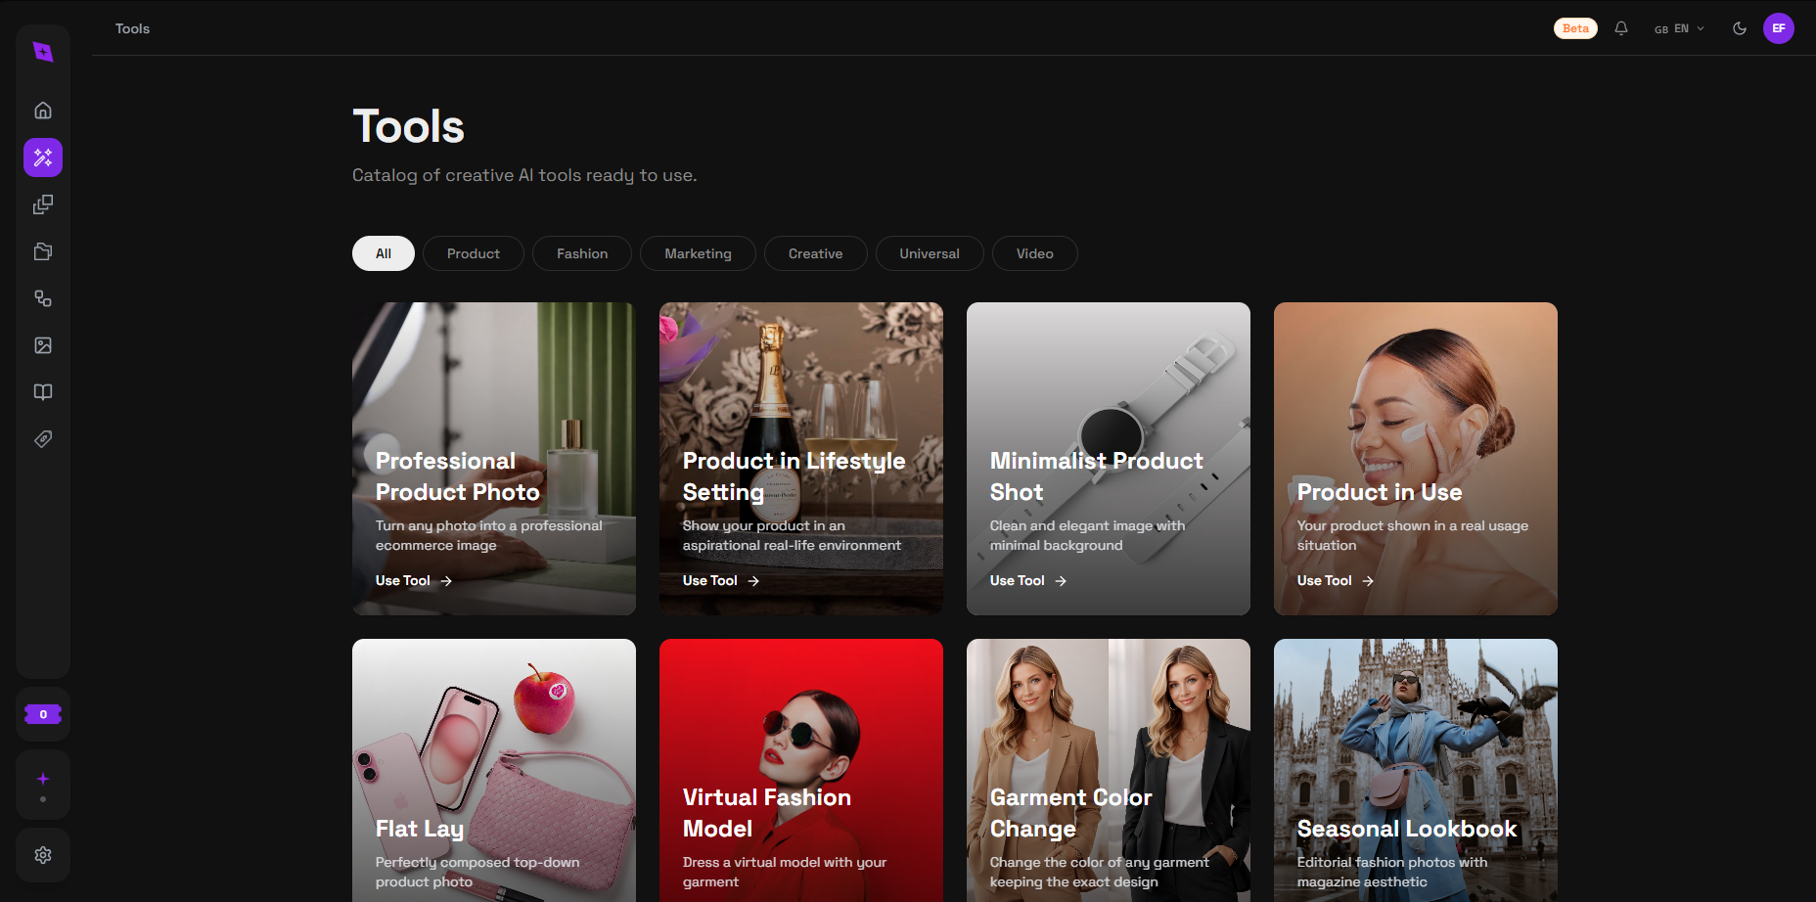This screenshot has width=1816, height=902.
Task: Open the workflow nodes icon in sidebar
Action: (43, 298)
